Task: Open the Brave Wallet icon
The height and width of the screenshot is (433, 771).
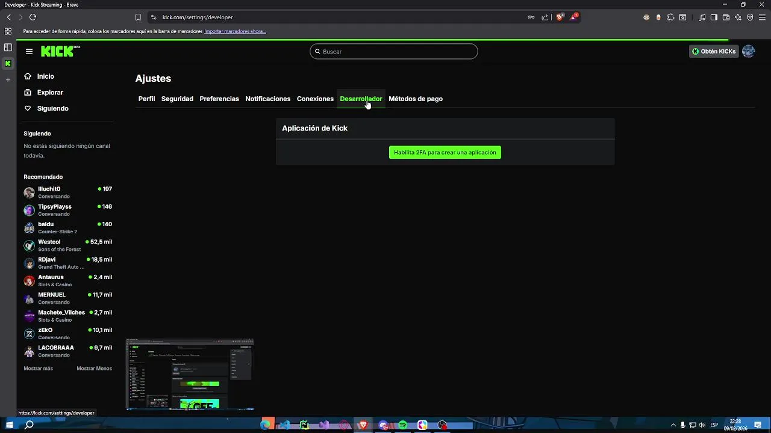Action: [x=726, y=17]
